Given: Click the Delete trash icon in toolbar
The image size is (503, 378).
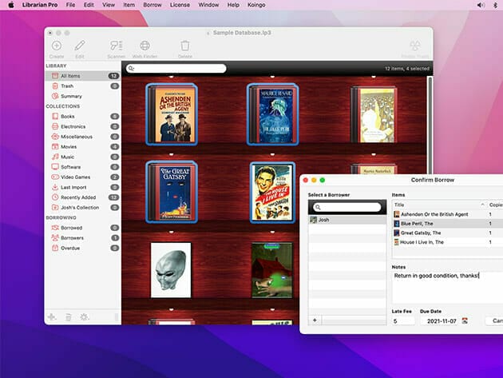Looking at the screenshot, I should (x=185, y=46).
